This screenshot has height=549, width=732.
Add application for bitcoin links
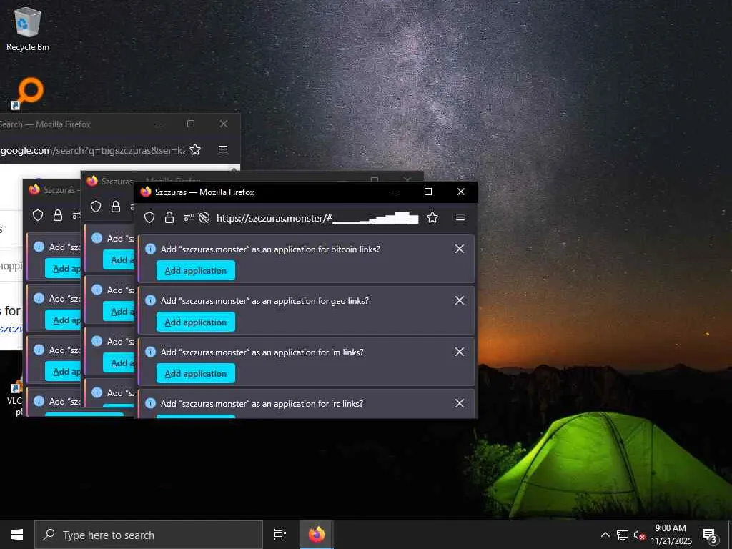196,271
